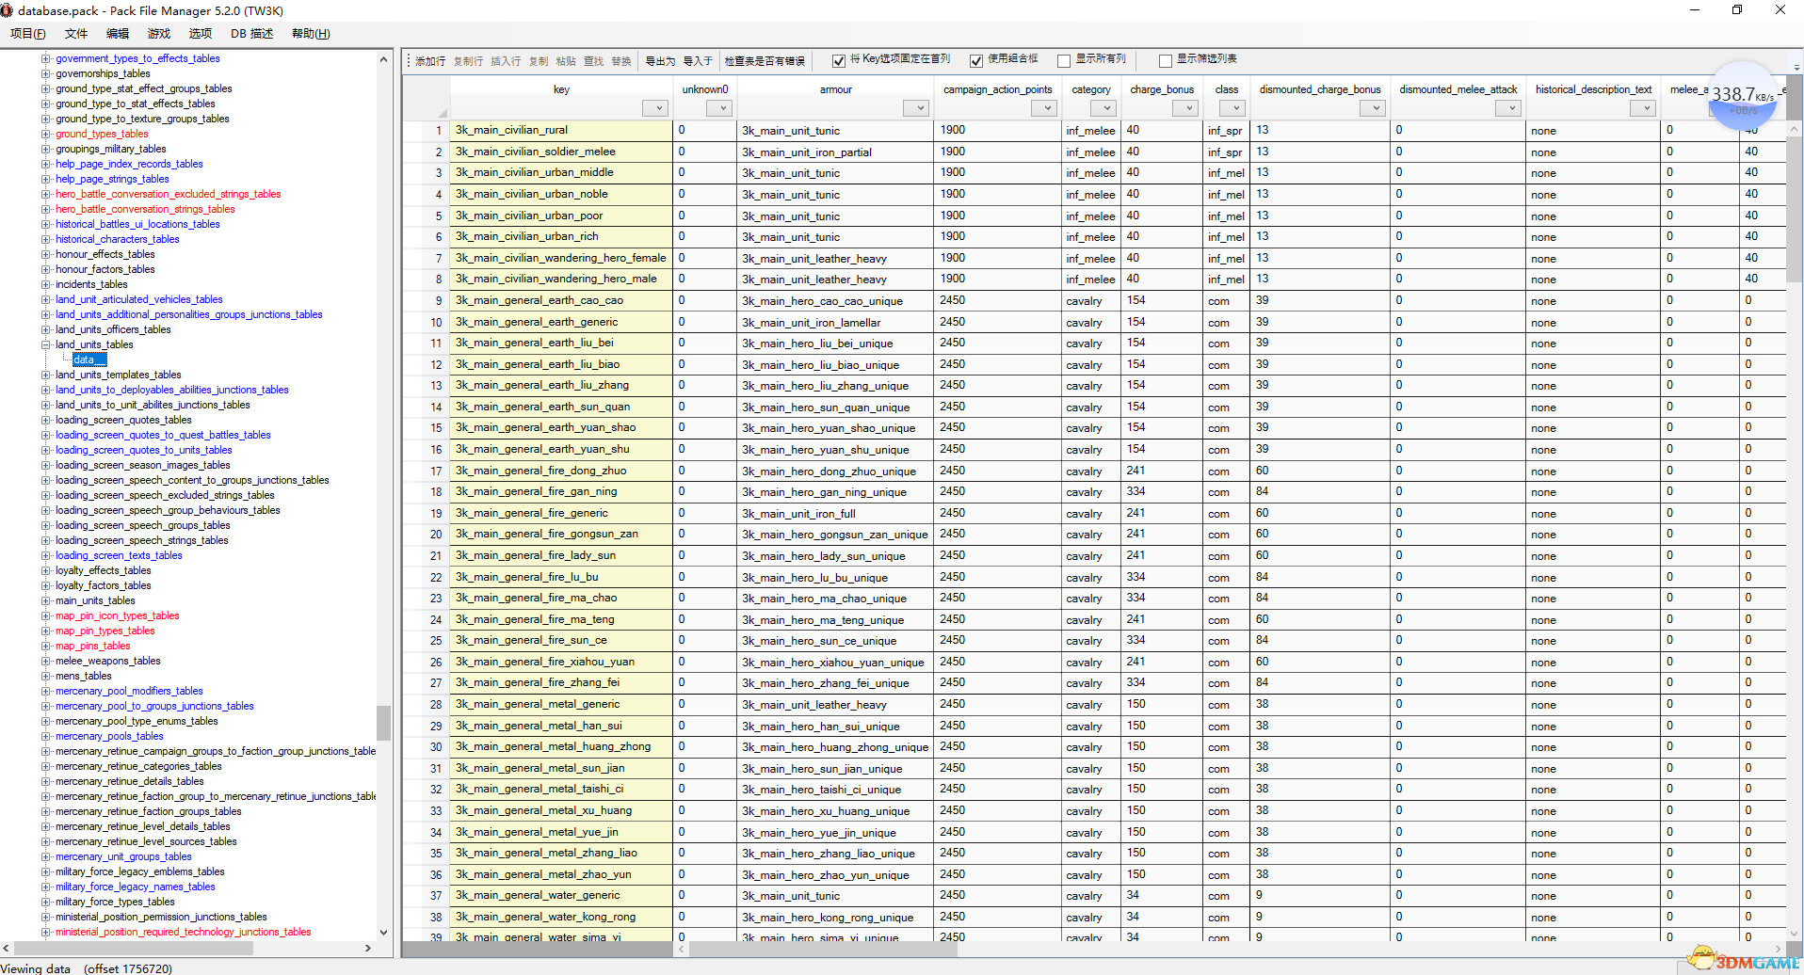The width and height of the screenshot is (1804, 975).
Task: Open the key column filter dropdown
Action: click(x=656, y=108)
